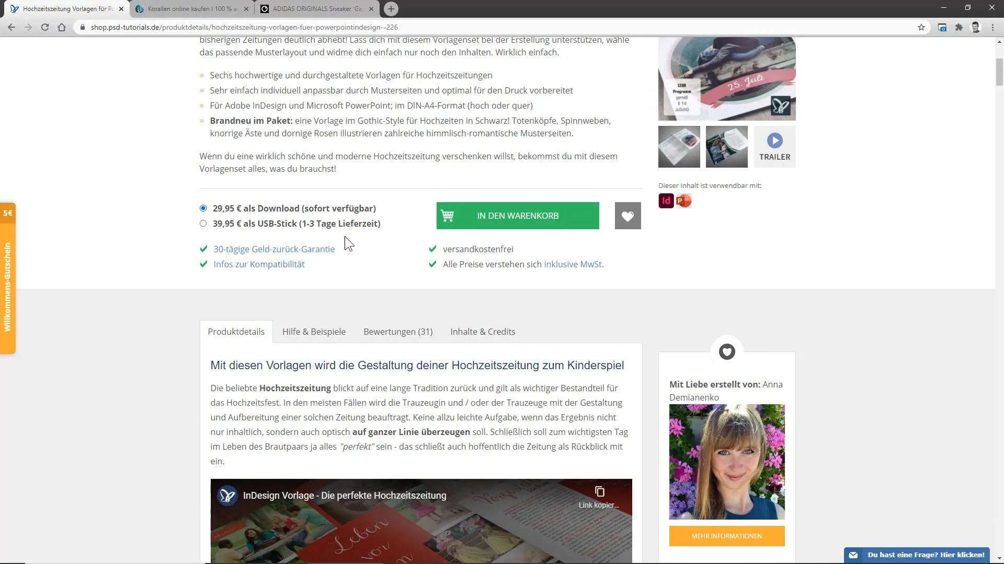Close the Korallen online kaufen tab

246,9
